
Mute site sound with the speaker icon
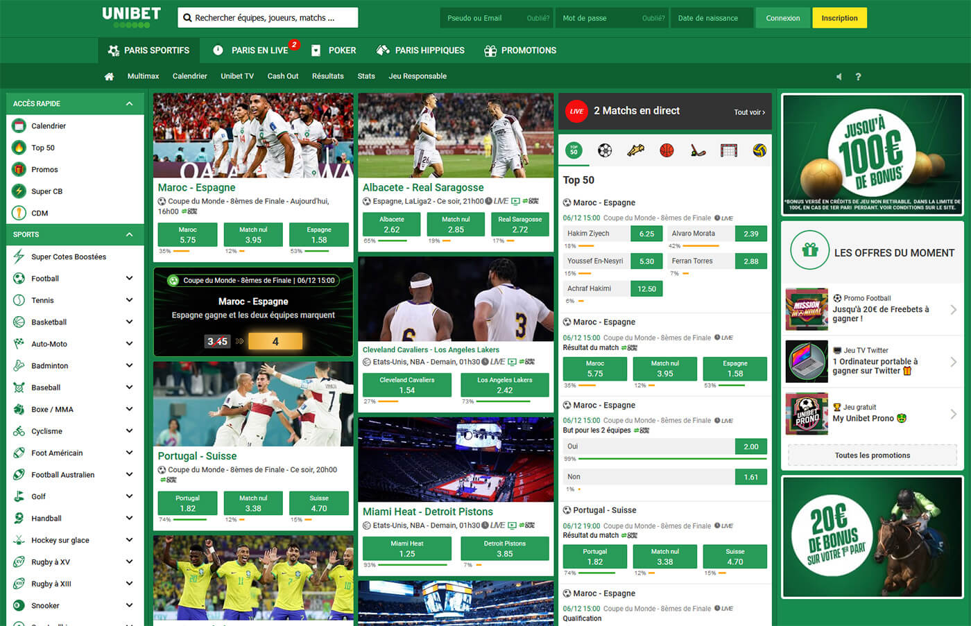(839, 76)
